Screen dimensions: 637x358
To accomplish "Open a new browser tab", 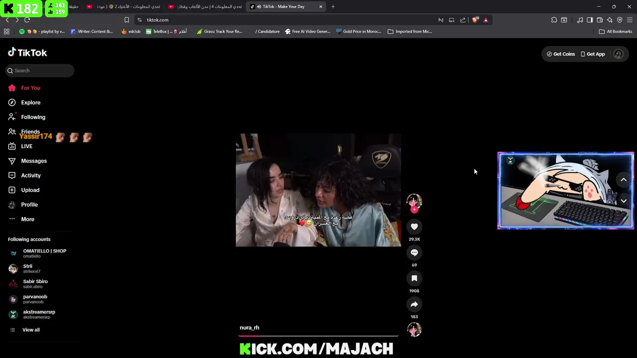I will (x=333, y=6).
